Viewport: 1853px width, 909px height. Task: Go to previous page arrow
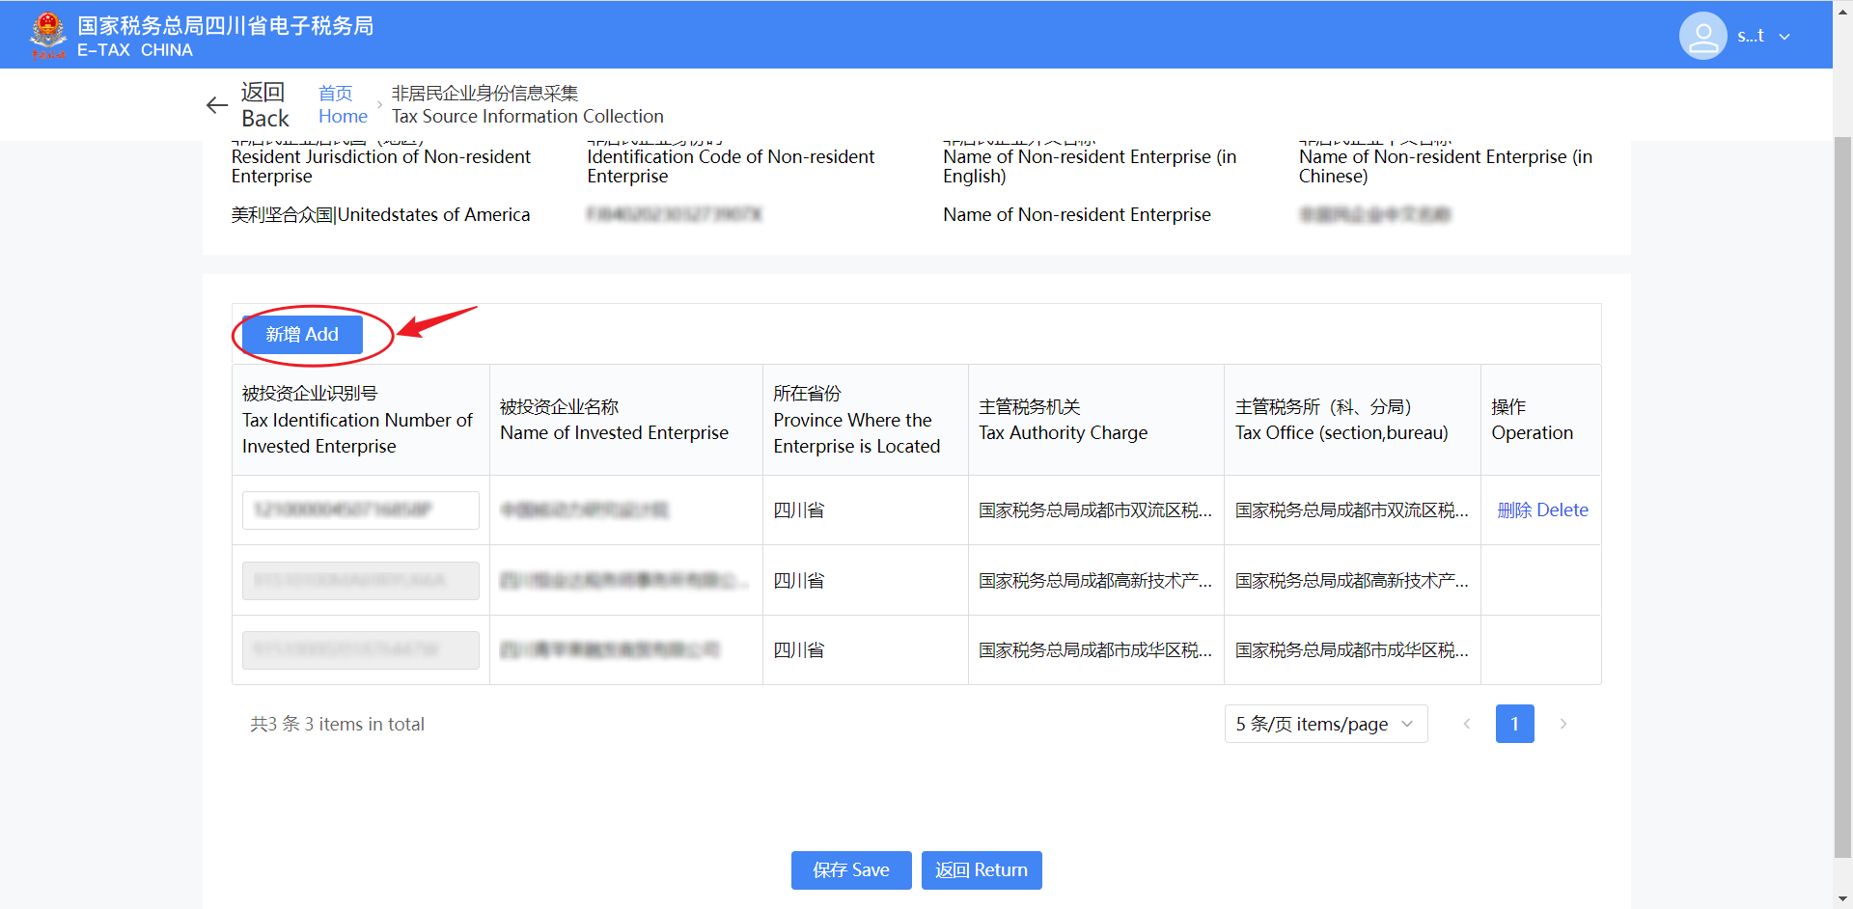1466,724
